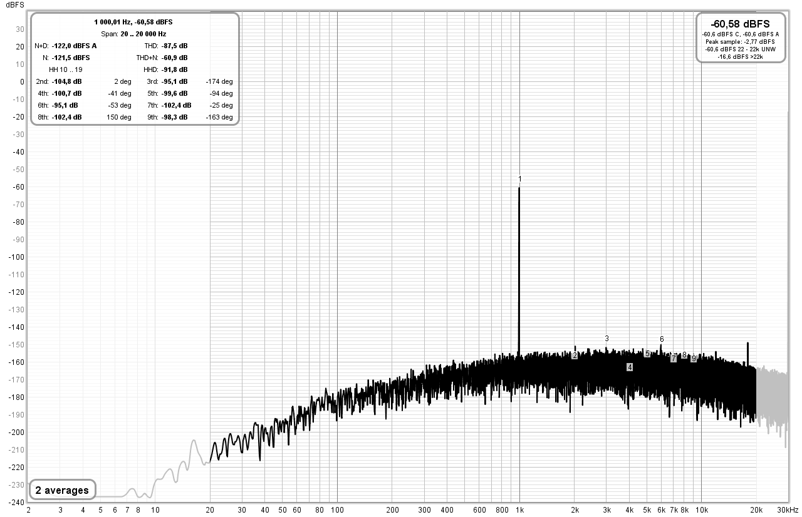This screenshot has height=517, width=802.
Task: Click the 3rd harmonic row's dB level
Action: [175, 81]
